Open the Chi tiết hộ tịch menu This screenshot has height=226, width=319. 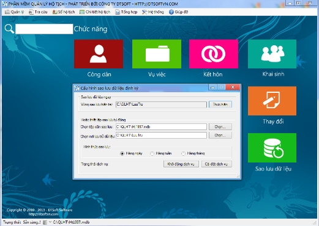click(x=95, y=12)
